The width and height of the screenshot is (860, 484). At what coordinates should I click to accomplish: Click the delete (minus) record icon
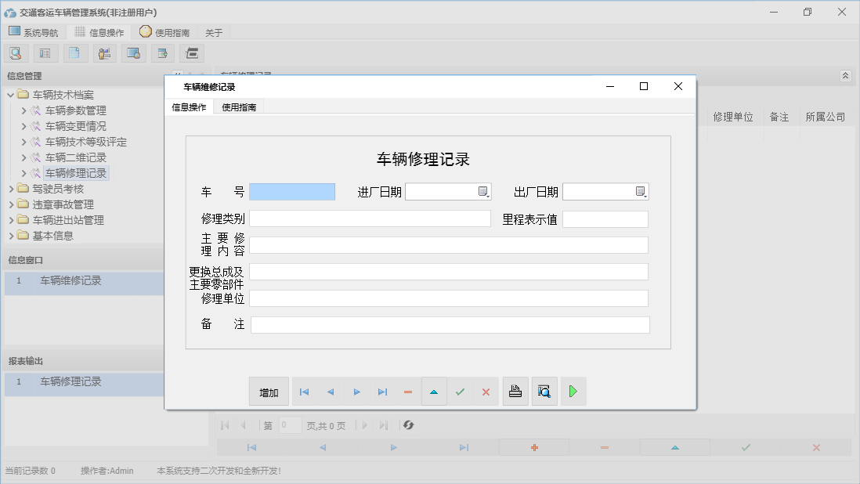coord(408,391)
